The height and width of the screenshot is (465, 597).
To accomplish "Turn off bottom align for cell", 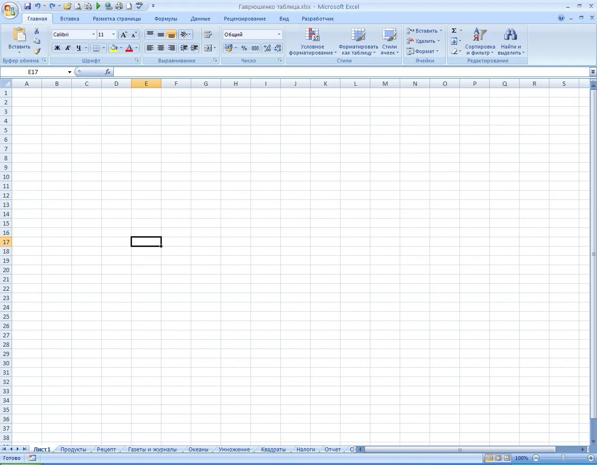I will (x=172, y=34).
